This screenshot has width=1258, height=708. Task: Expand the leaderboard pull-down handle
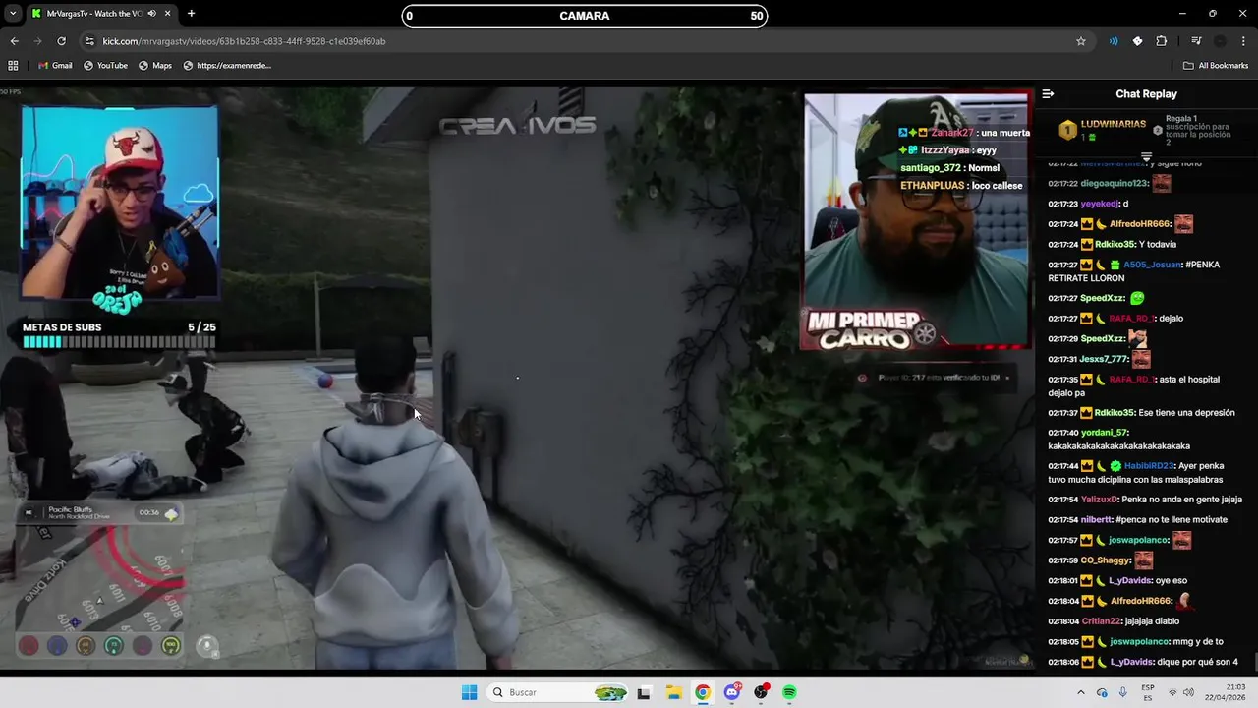click(1146, 157)
